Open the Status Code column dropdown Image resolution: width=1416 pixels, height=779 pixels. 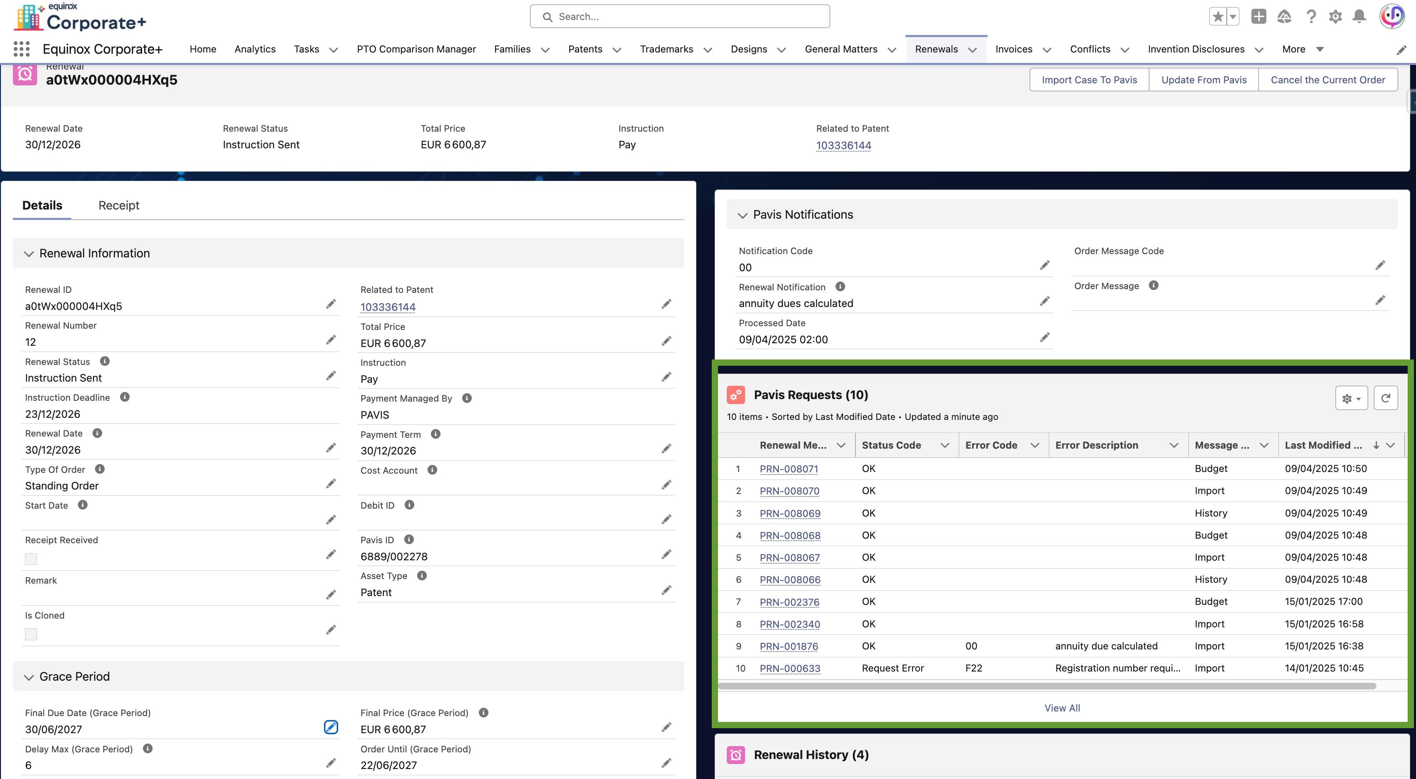pos(944,445)
